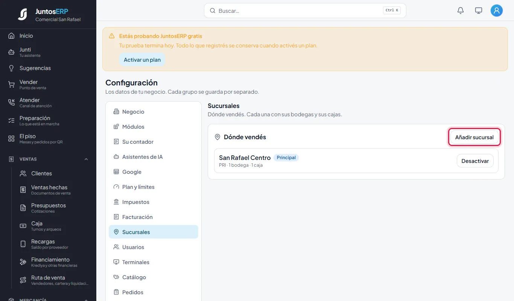
Task: Click the Añadir sucursal button
Action: click(474, 137)
